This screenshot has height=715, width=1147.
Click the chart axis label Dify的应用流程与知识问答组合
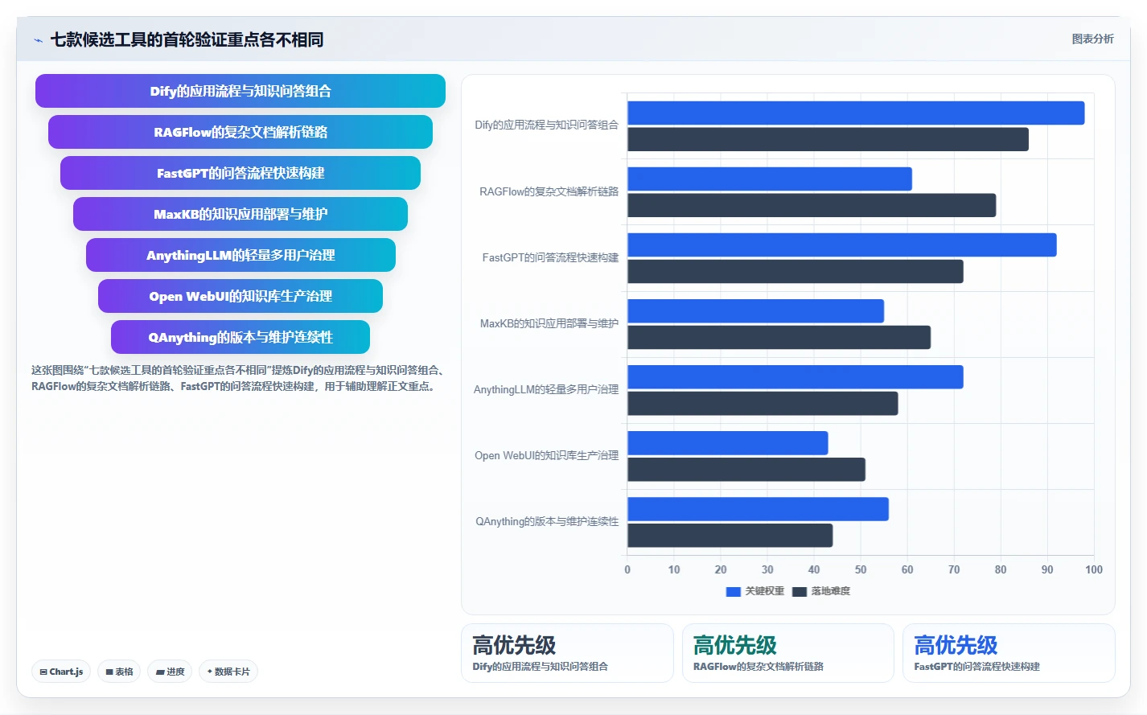point(546,125)
